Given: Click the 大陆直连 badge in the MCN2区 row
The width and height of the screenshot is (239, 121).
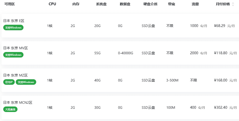Looking at the screenshot, I should coord(10,109).
